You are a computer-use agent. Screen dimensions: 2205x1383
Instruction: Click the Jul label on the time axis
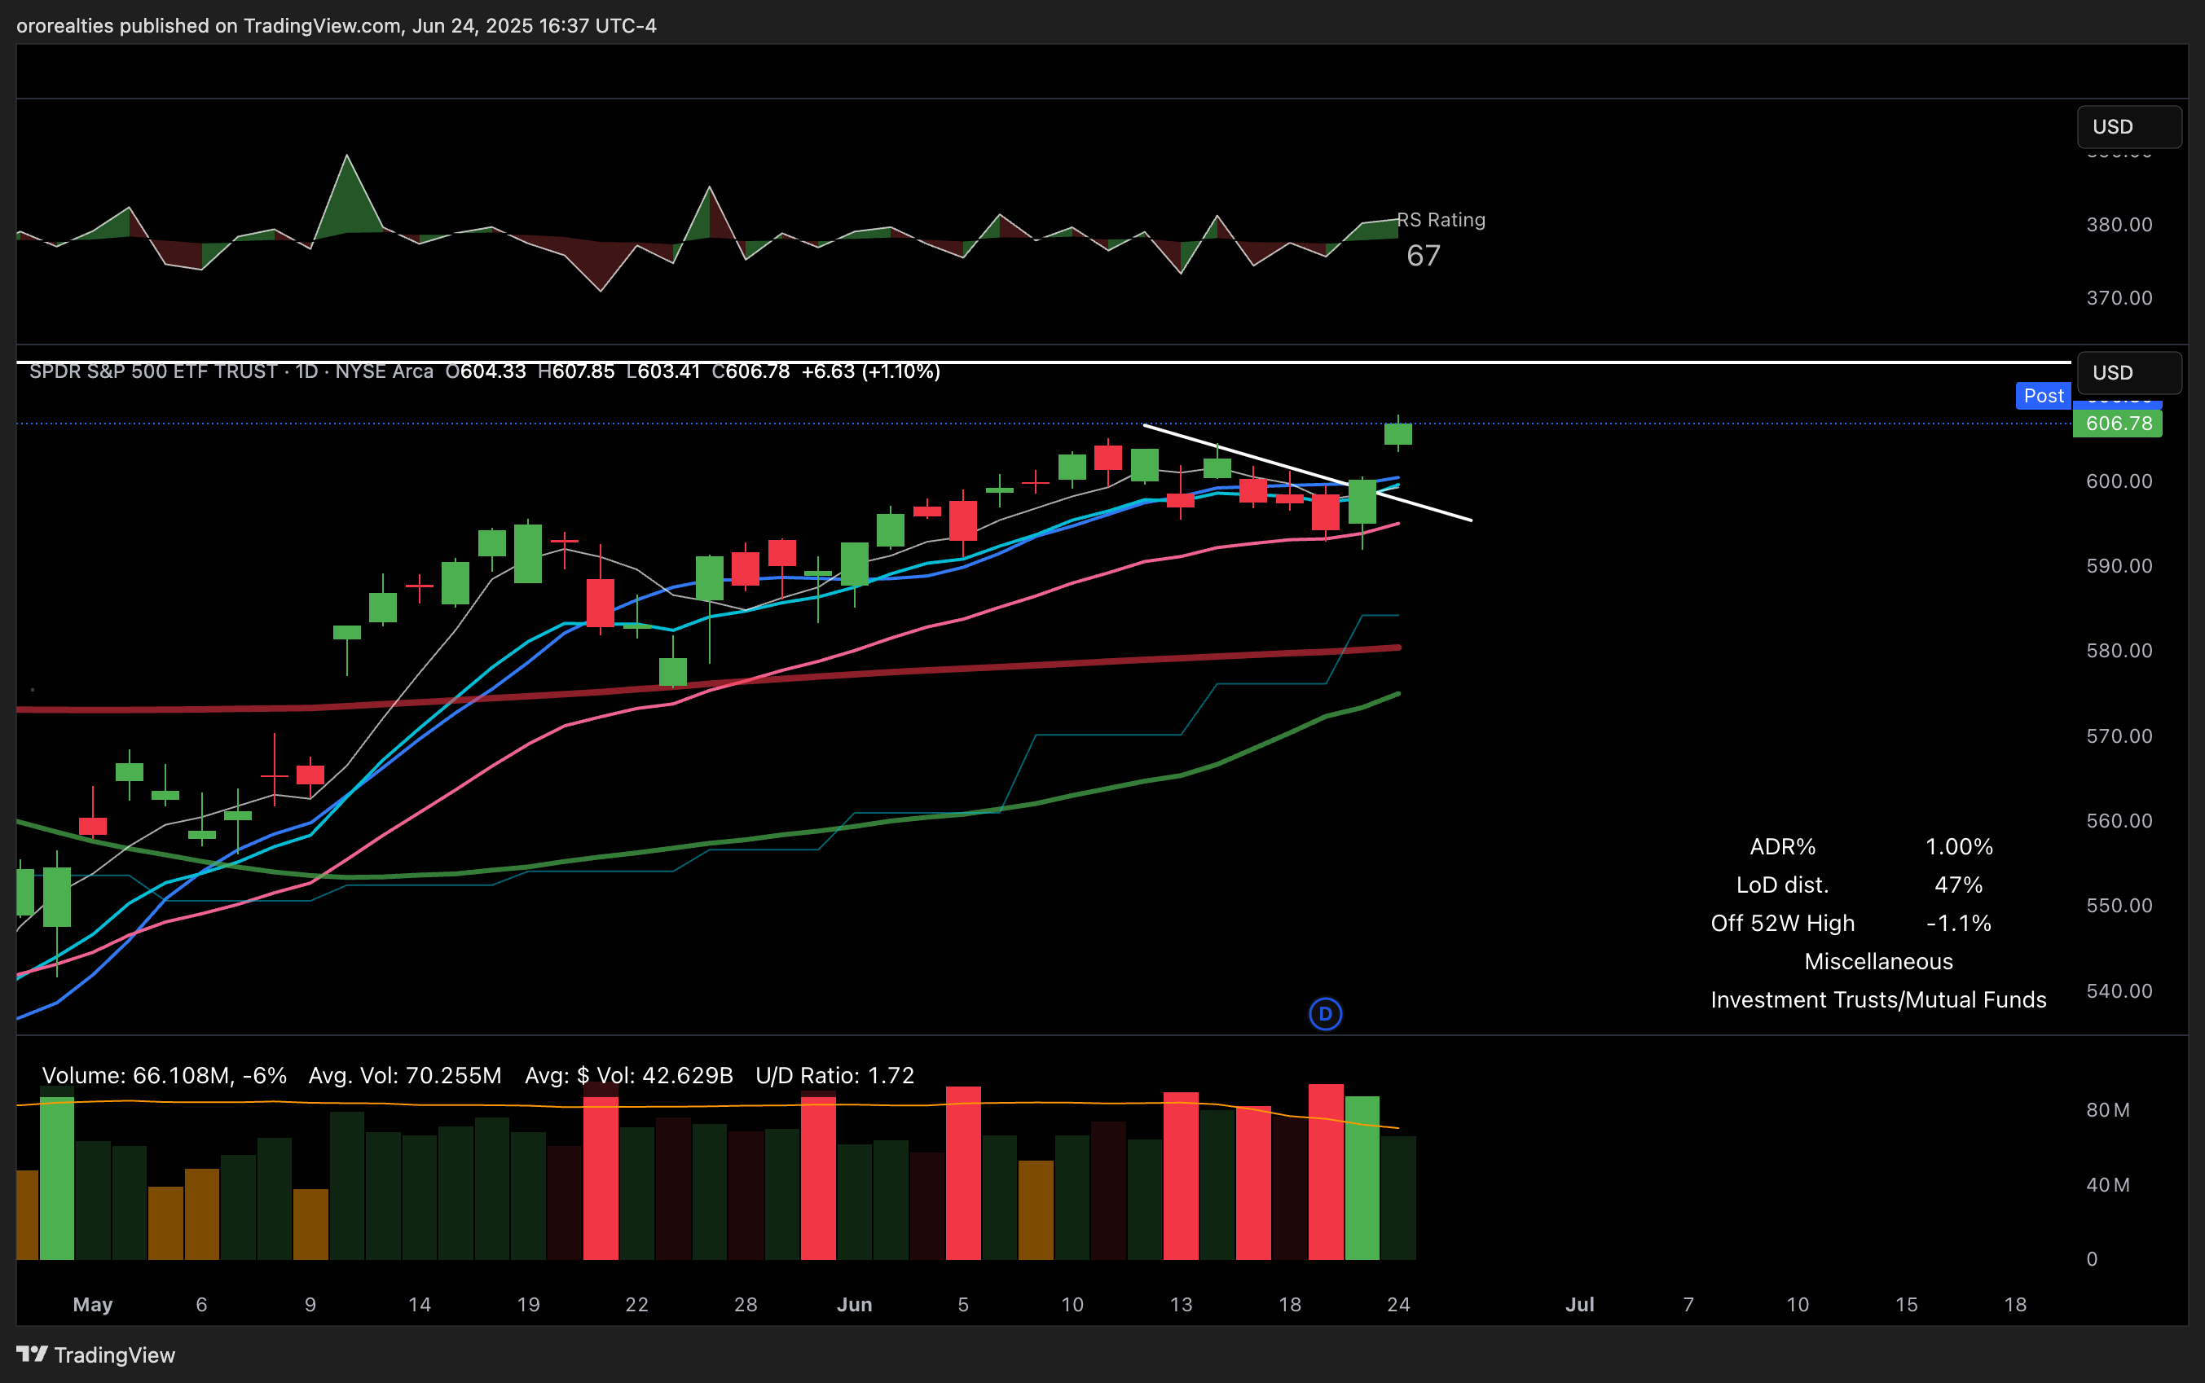tap(1580, 1306)
